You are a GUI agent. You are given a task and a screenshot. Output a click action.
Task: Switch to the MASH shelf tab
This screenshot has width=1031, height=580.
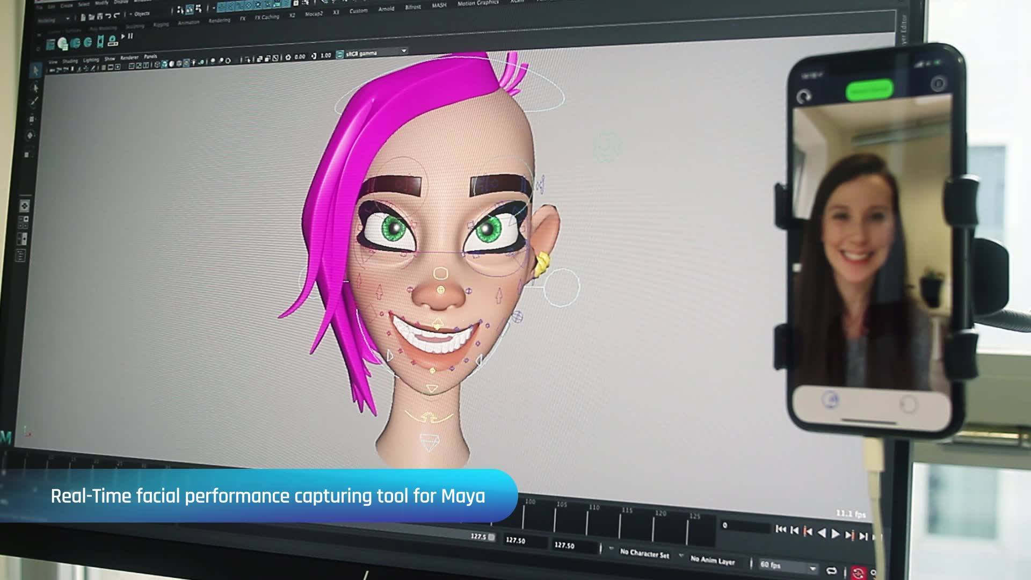[x=439, y=5]
